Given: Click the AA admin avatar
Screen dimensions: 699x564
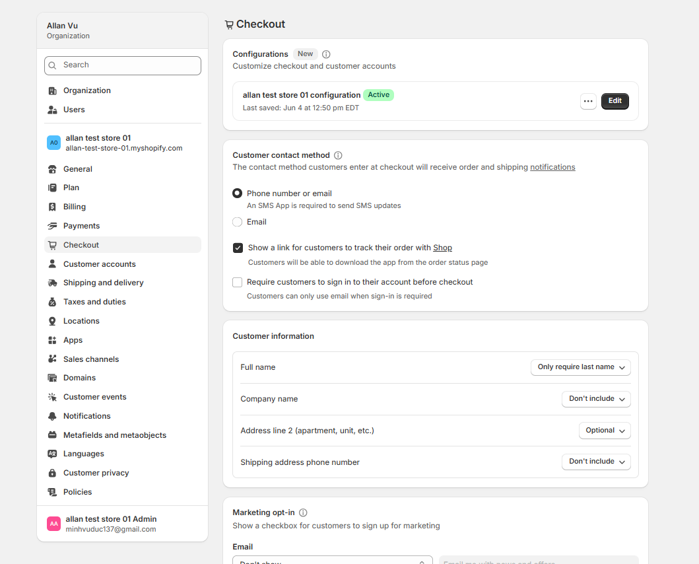Looking at the screenshot, I should tap(54, 524).
